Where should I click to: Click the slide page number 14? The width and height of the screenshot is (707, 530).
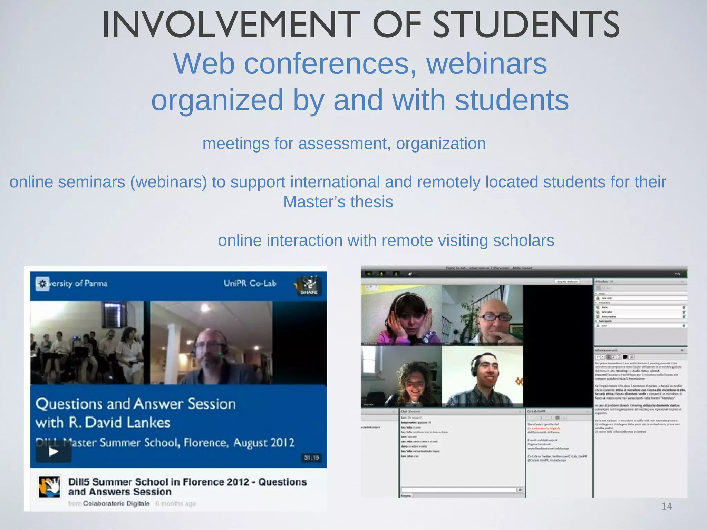click(667, 506)
